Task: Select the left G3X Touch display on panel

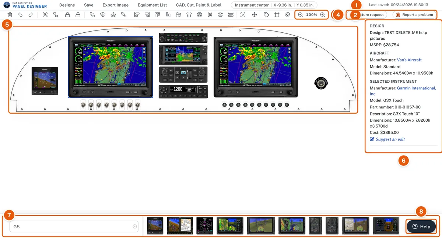Action: click(110, 67)
